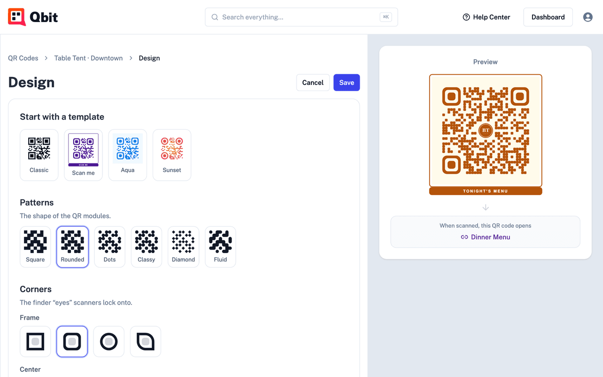The width and height of the screenshot is (603, 377).
Task: Click the link chain icon beside Dinner Menu
Action: [x=464, y=237]
